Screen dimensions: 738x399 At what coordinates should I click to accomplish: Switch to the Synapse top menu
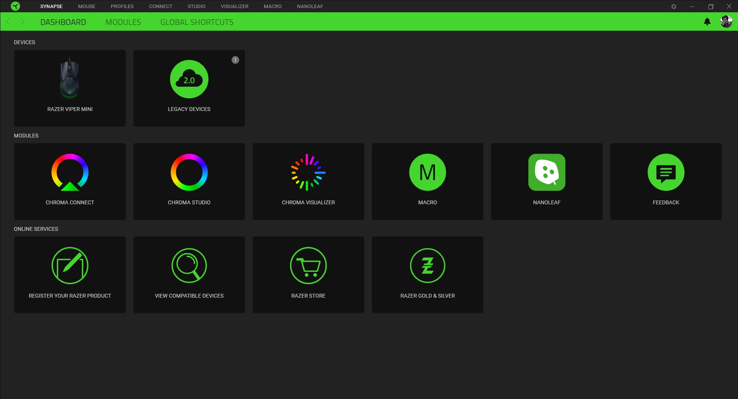pos(52,7)
